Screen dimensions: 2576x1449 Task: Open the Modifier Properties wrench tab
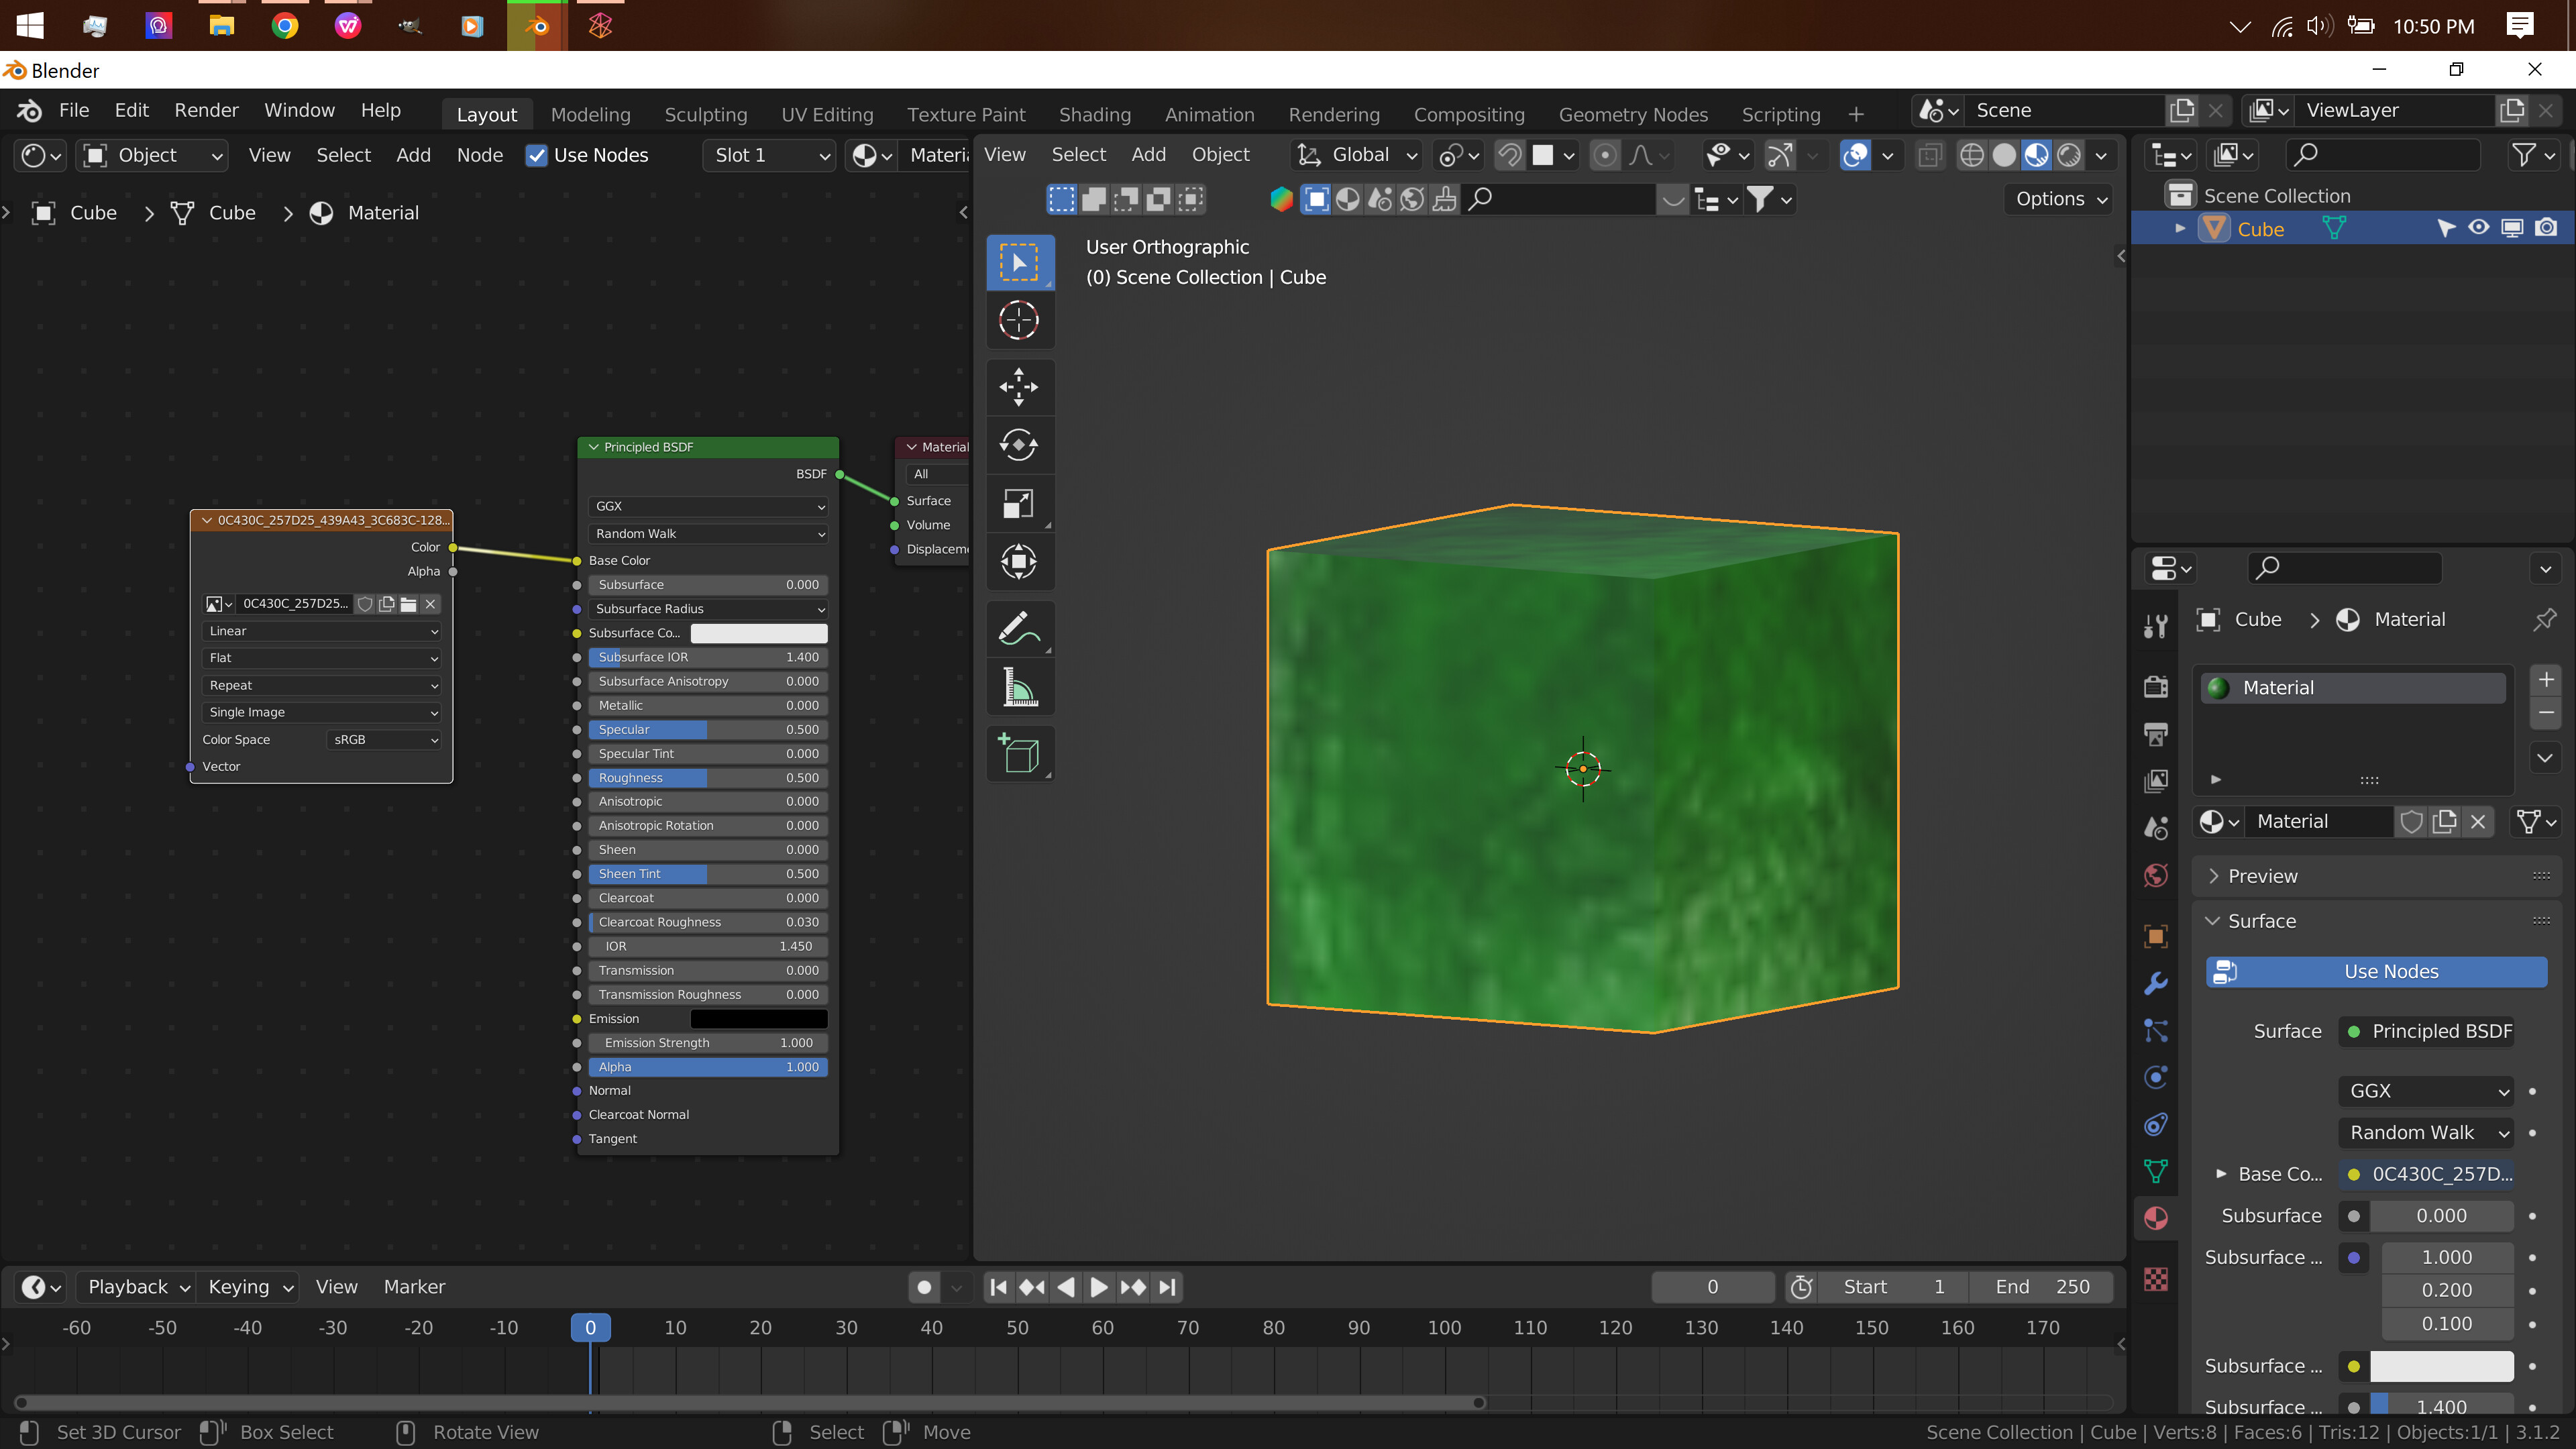point(2155,983)
